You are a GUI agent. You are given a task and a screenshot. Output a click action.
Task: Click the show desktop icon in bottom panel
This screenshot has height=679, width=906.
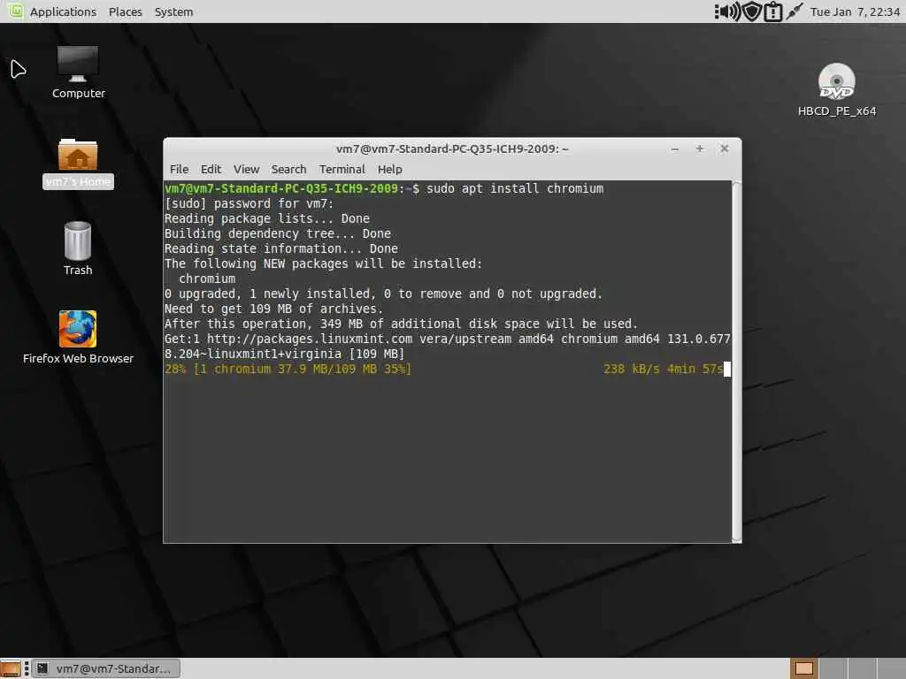[11, 668]
